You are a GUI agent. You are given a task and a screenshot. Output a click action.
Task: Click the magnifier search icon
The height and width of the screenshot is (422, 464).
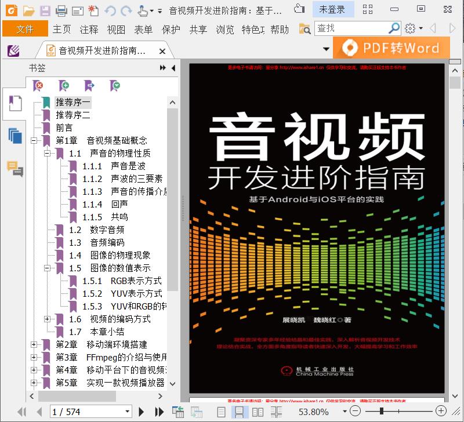coord(394,28)
